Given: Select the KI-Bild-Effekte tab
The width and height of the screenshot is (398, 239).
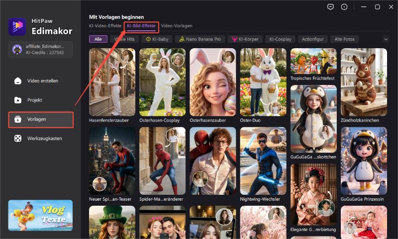Looking at the screenshot, I should coord(141,25).
